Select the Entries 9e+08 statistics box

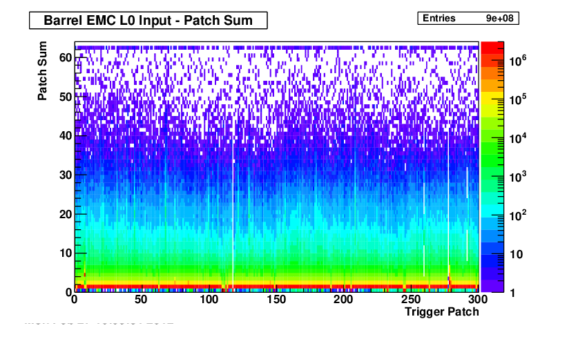click(x=468, y=19)
